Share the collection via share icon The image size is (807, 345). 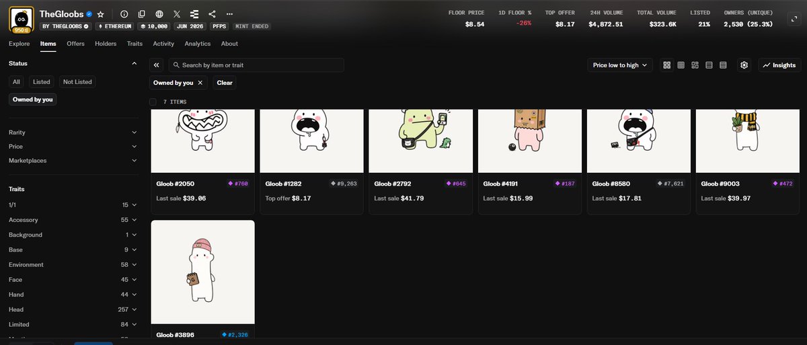212,13
